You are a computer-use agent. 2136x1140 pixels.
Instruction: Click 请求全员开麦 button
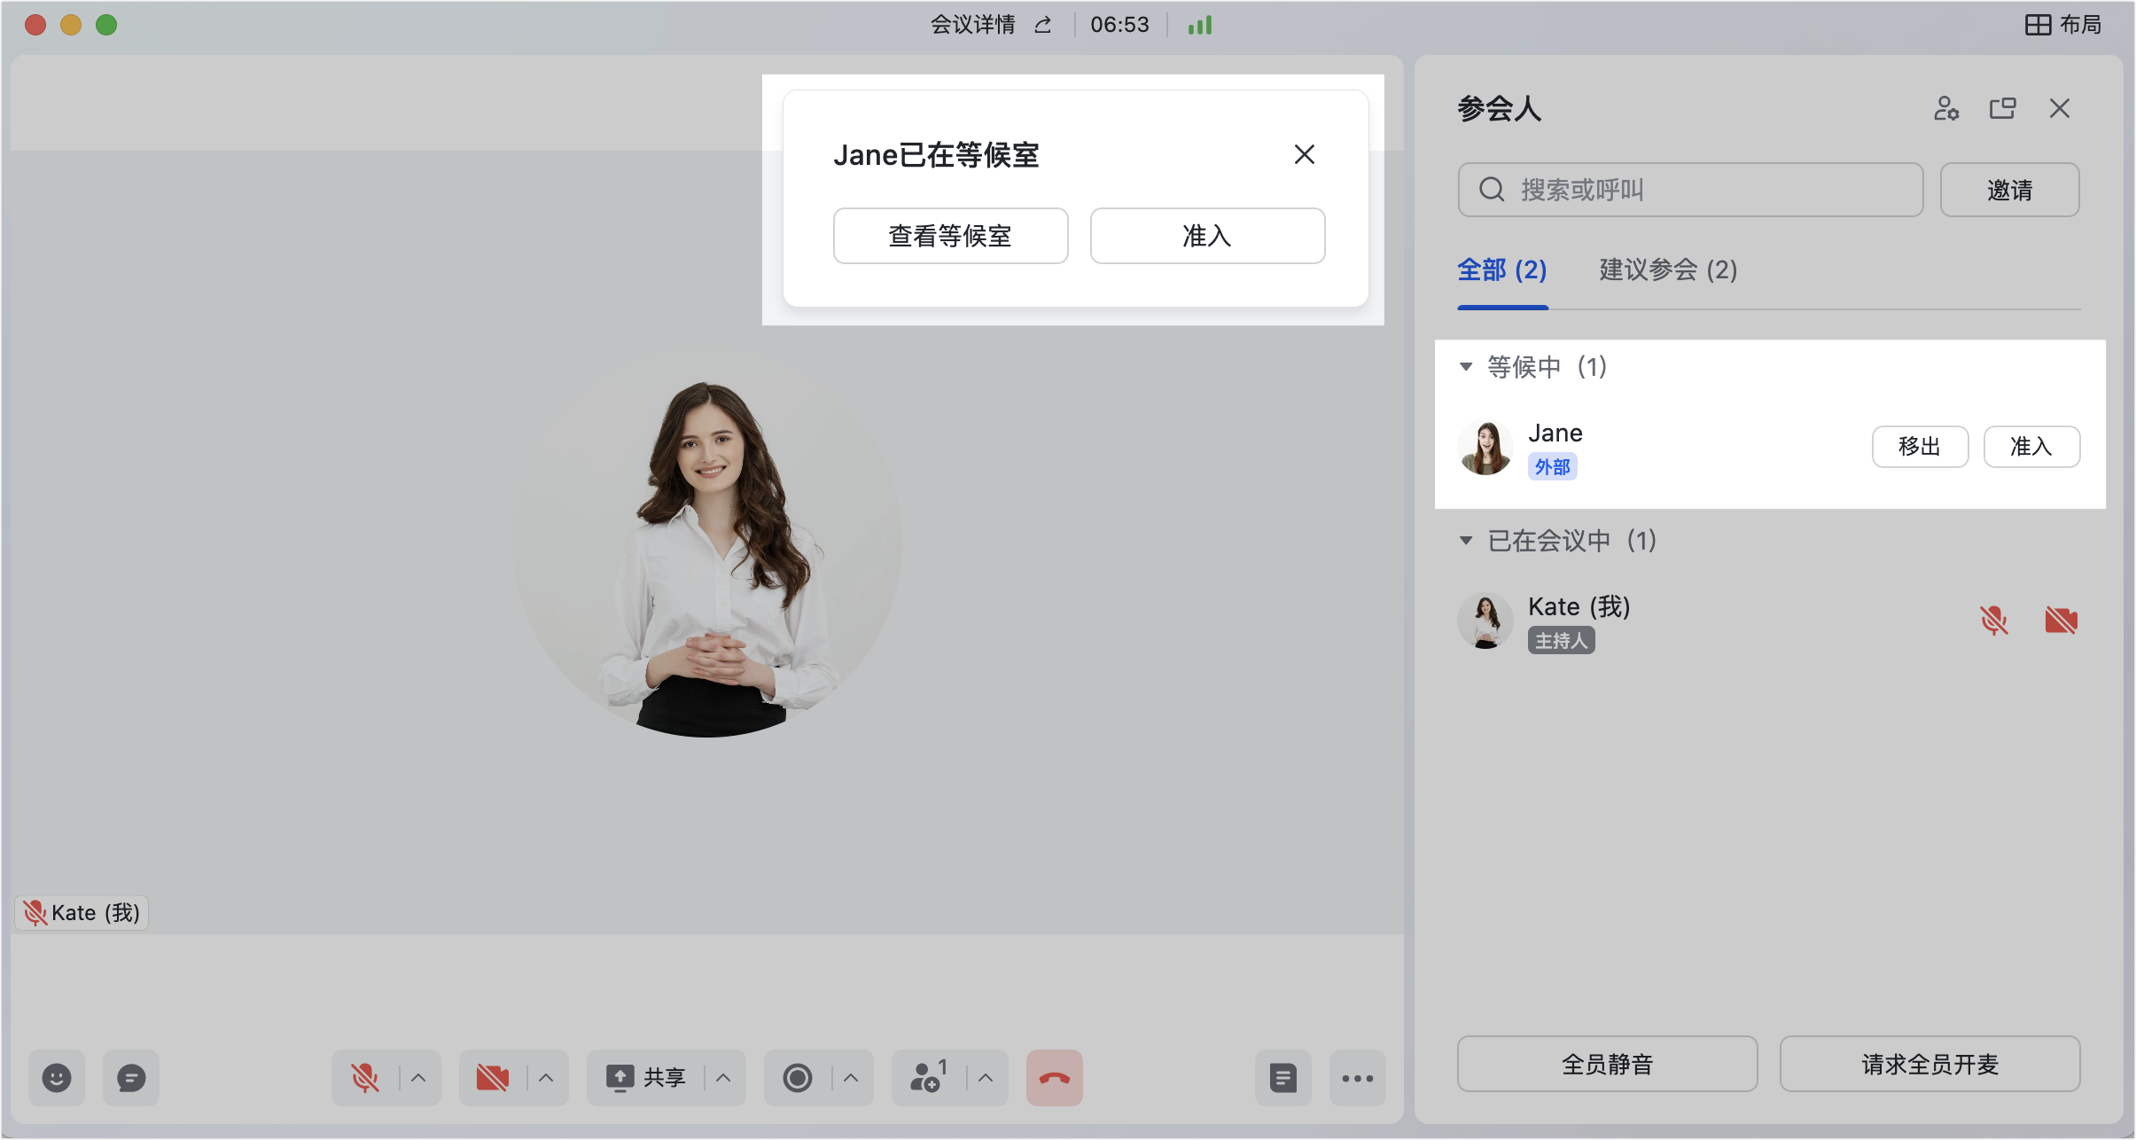[x=1930, y=1064]
